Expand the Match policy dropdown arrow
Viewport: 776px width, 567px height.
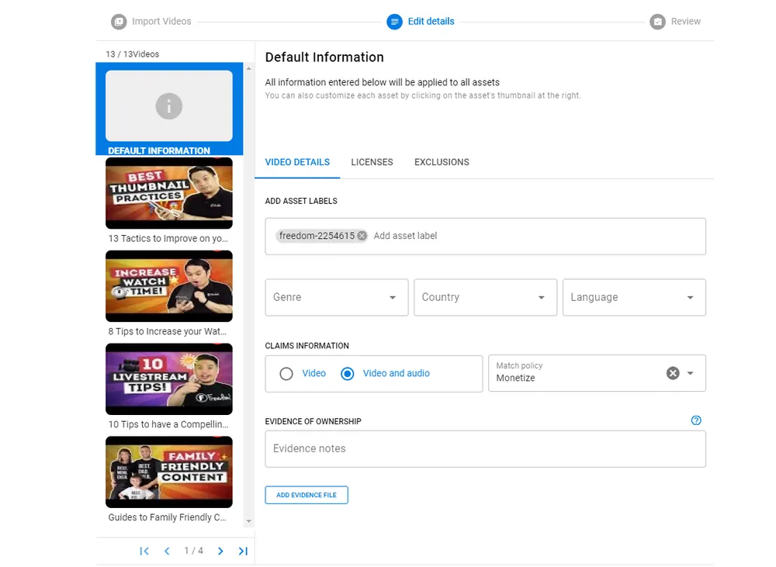pos(691,373)
